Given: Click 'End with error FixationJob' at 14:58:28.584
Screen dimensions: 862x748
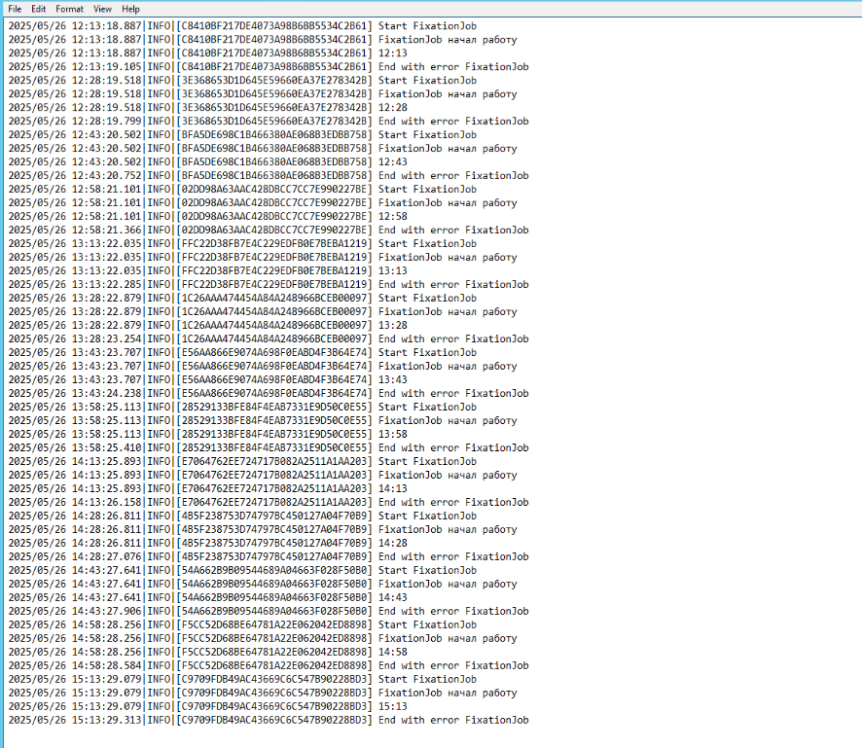Looking at the screenshot, I should pos(453,665).
